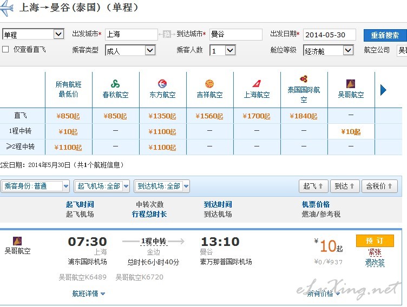
Task: Select 所有航班最低价 column header
Action: point(69,89)
